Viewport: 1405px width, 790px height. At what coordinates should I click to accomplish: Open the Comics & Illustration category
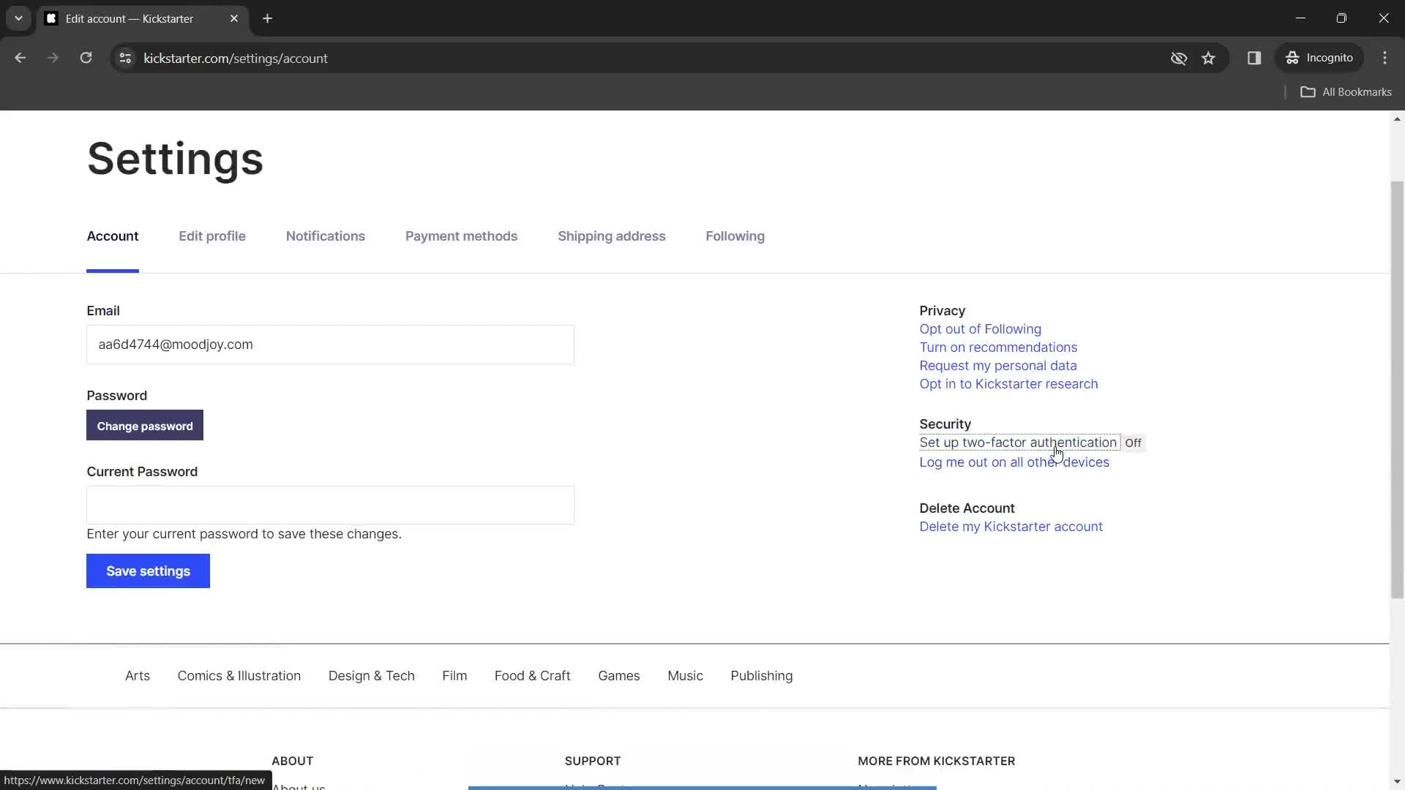(x=239, y=676)
